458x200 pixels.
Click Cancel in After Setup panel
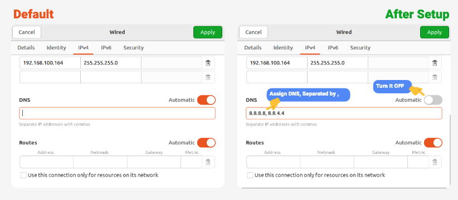[x=254, y=32]
